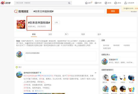This screenshot has height=94, width=138.
Task: Open the second contributor avatar in top row
Action: [x=114, y=77]
